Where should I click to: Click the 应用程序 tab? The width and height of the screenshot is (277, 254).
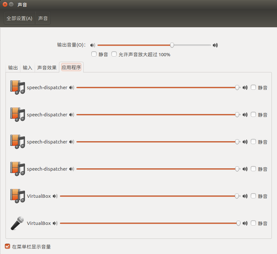pos(71,67)
